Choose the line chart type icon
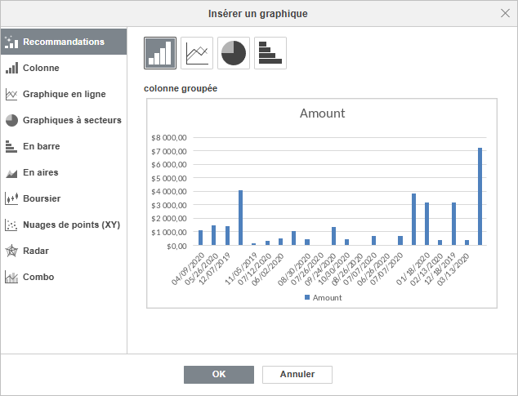Image resolution: width=518 pixels, height=396 pixels. 197,53
